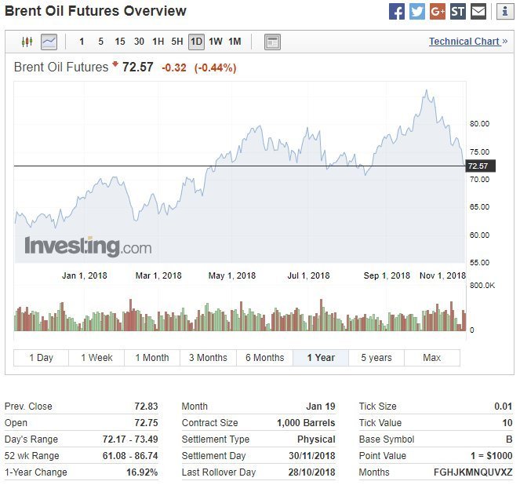The width and height of the screenshot is (520, 485).
Task: Set chart interval to 1H
Action: coord(158,42)
